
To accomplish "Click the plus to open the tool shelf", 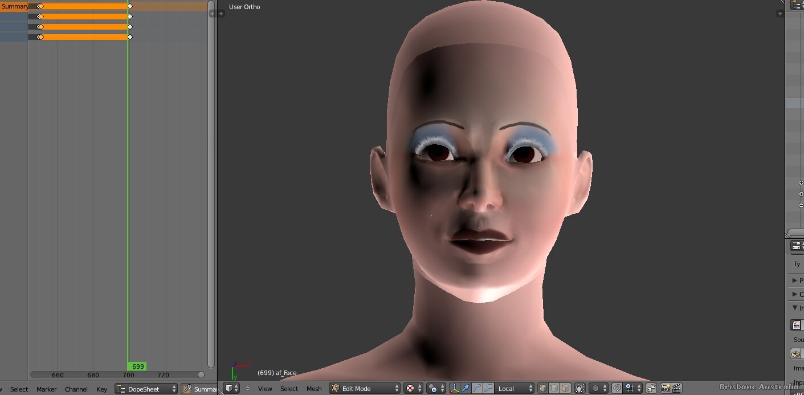I will (x=221, y=13).
